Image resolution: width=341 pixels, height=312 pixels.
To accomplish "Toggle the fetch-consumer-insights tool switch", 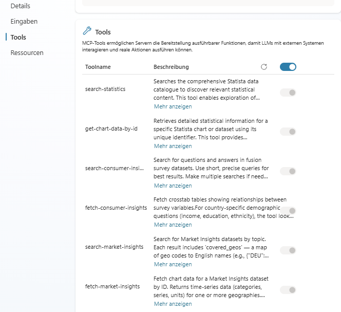I will click(x=288, y=211).
